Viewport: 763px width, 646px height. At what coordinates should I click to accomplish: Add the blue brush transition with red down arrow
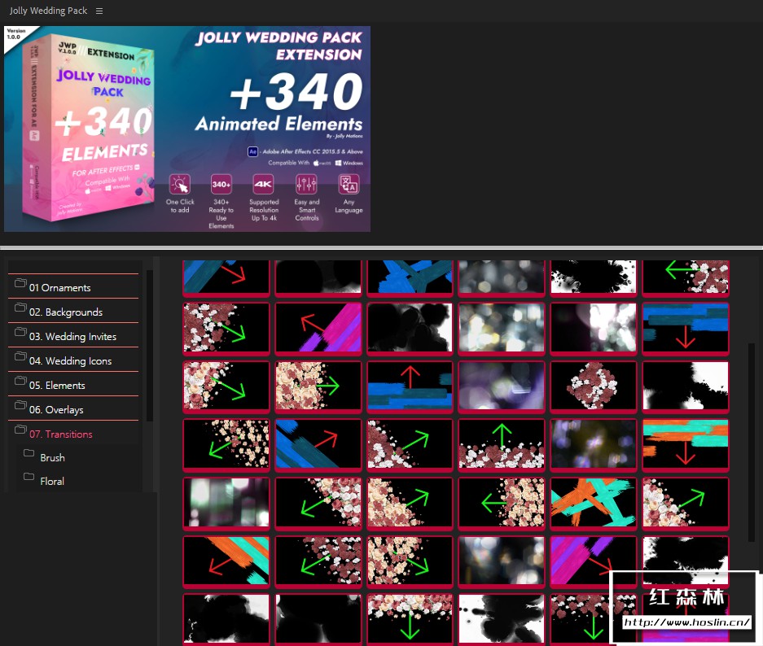tap(685, 328)
